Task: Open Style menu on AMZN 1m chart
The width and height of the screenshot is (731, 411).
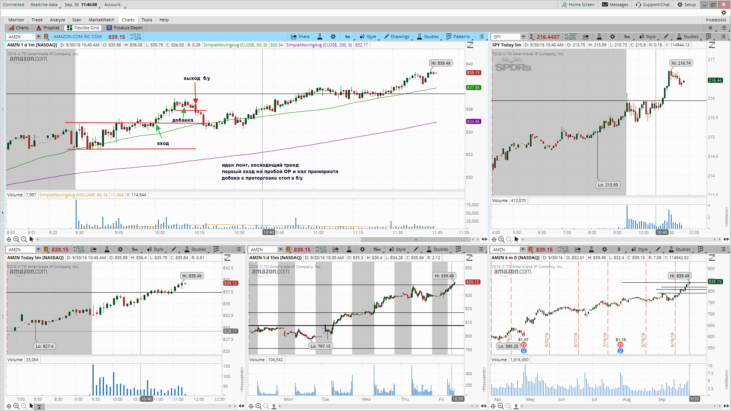Action: (368, 37)
